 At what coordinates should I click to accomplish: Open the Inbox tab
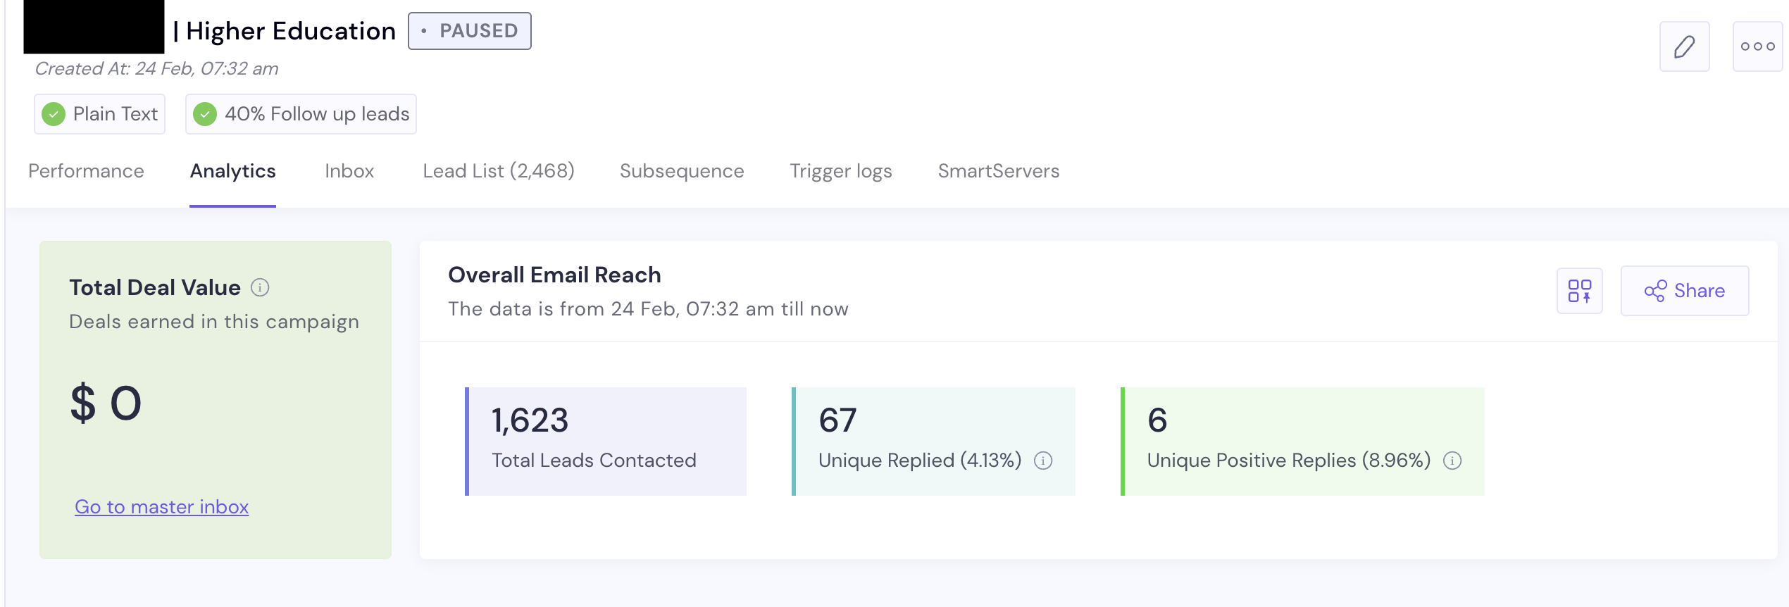click(x=349, y=171)
